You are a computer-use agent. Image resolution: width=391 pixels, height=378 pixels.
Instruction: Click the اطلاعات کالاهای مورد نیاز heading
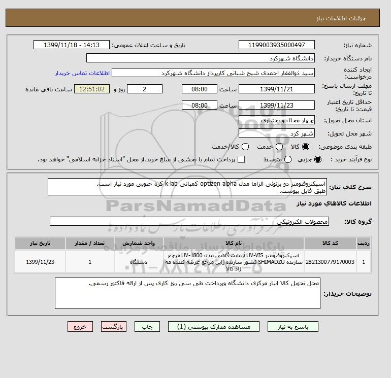(334, 203)
